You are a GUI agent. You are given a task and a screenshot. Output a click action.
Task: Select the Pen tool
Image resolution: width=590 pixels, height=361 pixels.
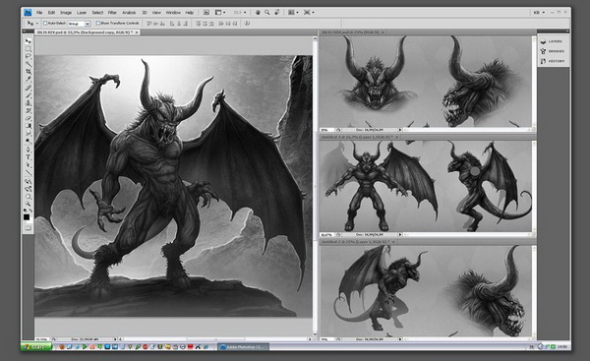tap(28, 150)
